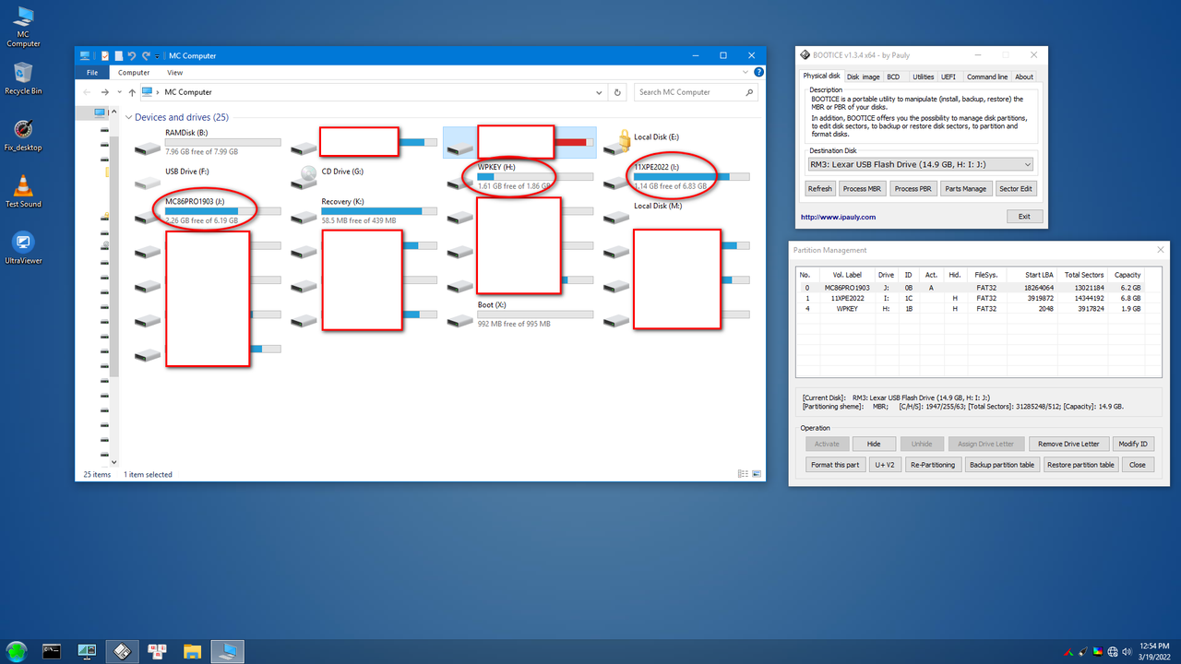Select the RAMDisk (B:) drive
Screen dimensions: 1181x664
208,142
